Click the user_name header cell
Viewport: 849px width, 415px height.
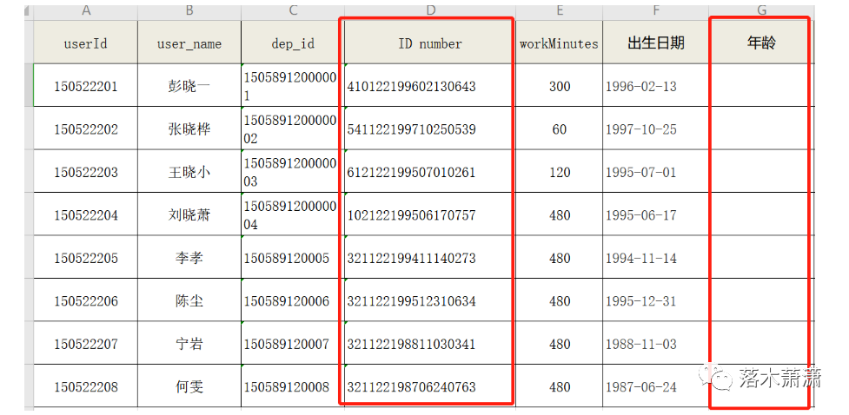pos(189,43)
